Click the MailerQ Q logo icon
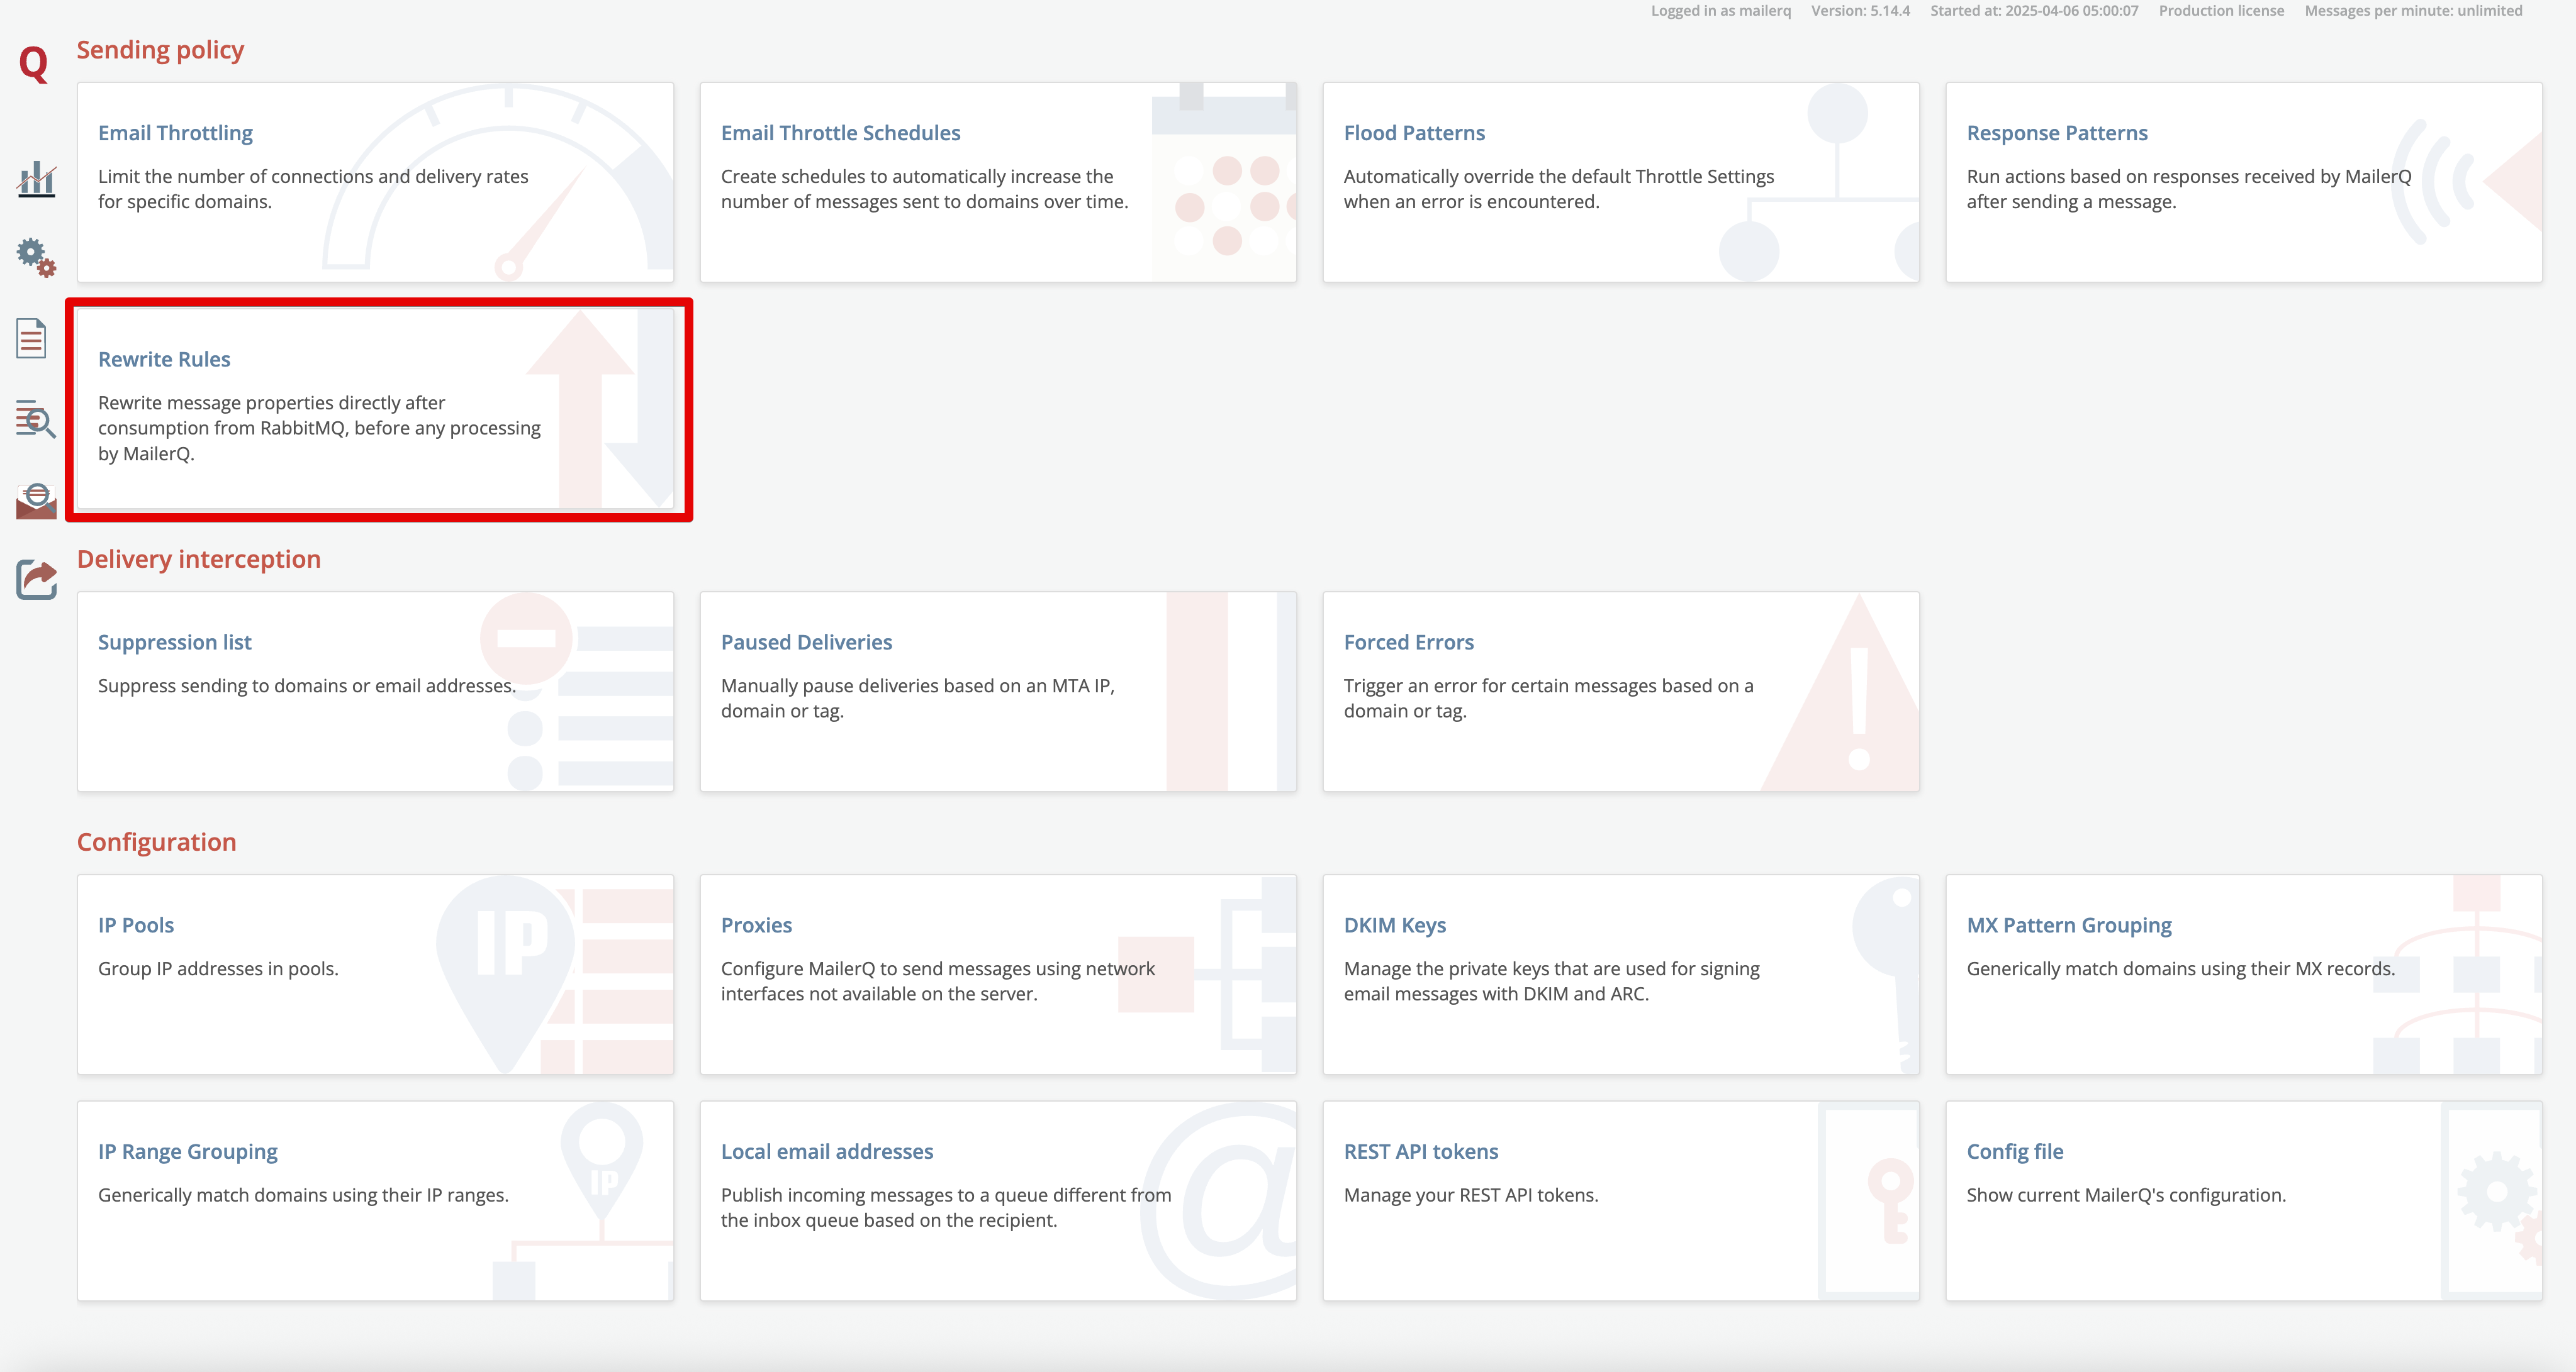2576x1372 pixels. click(x=34, y=64)
